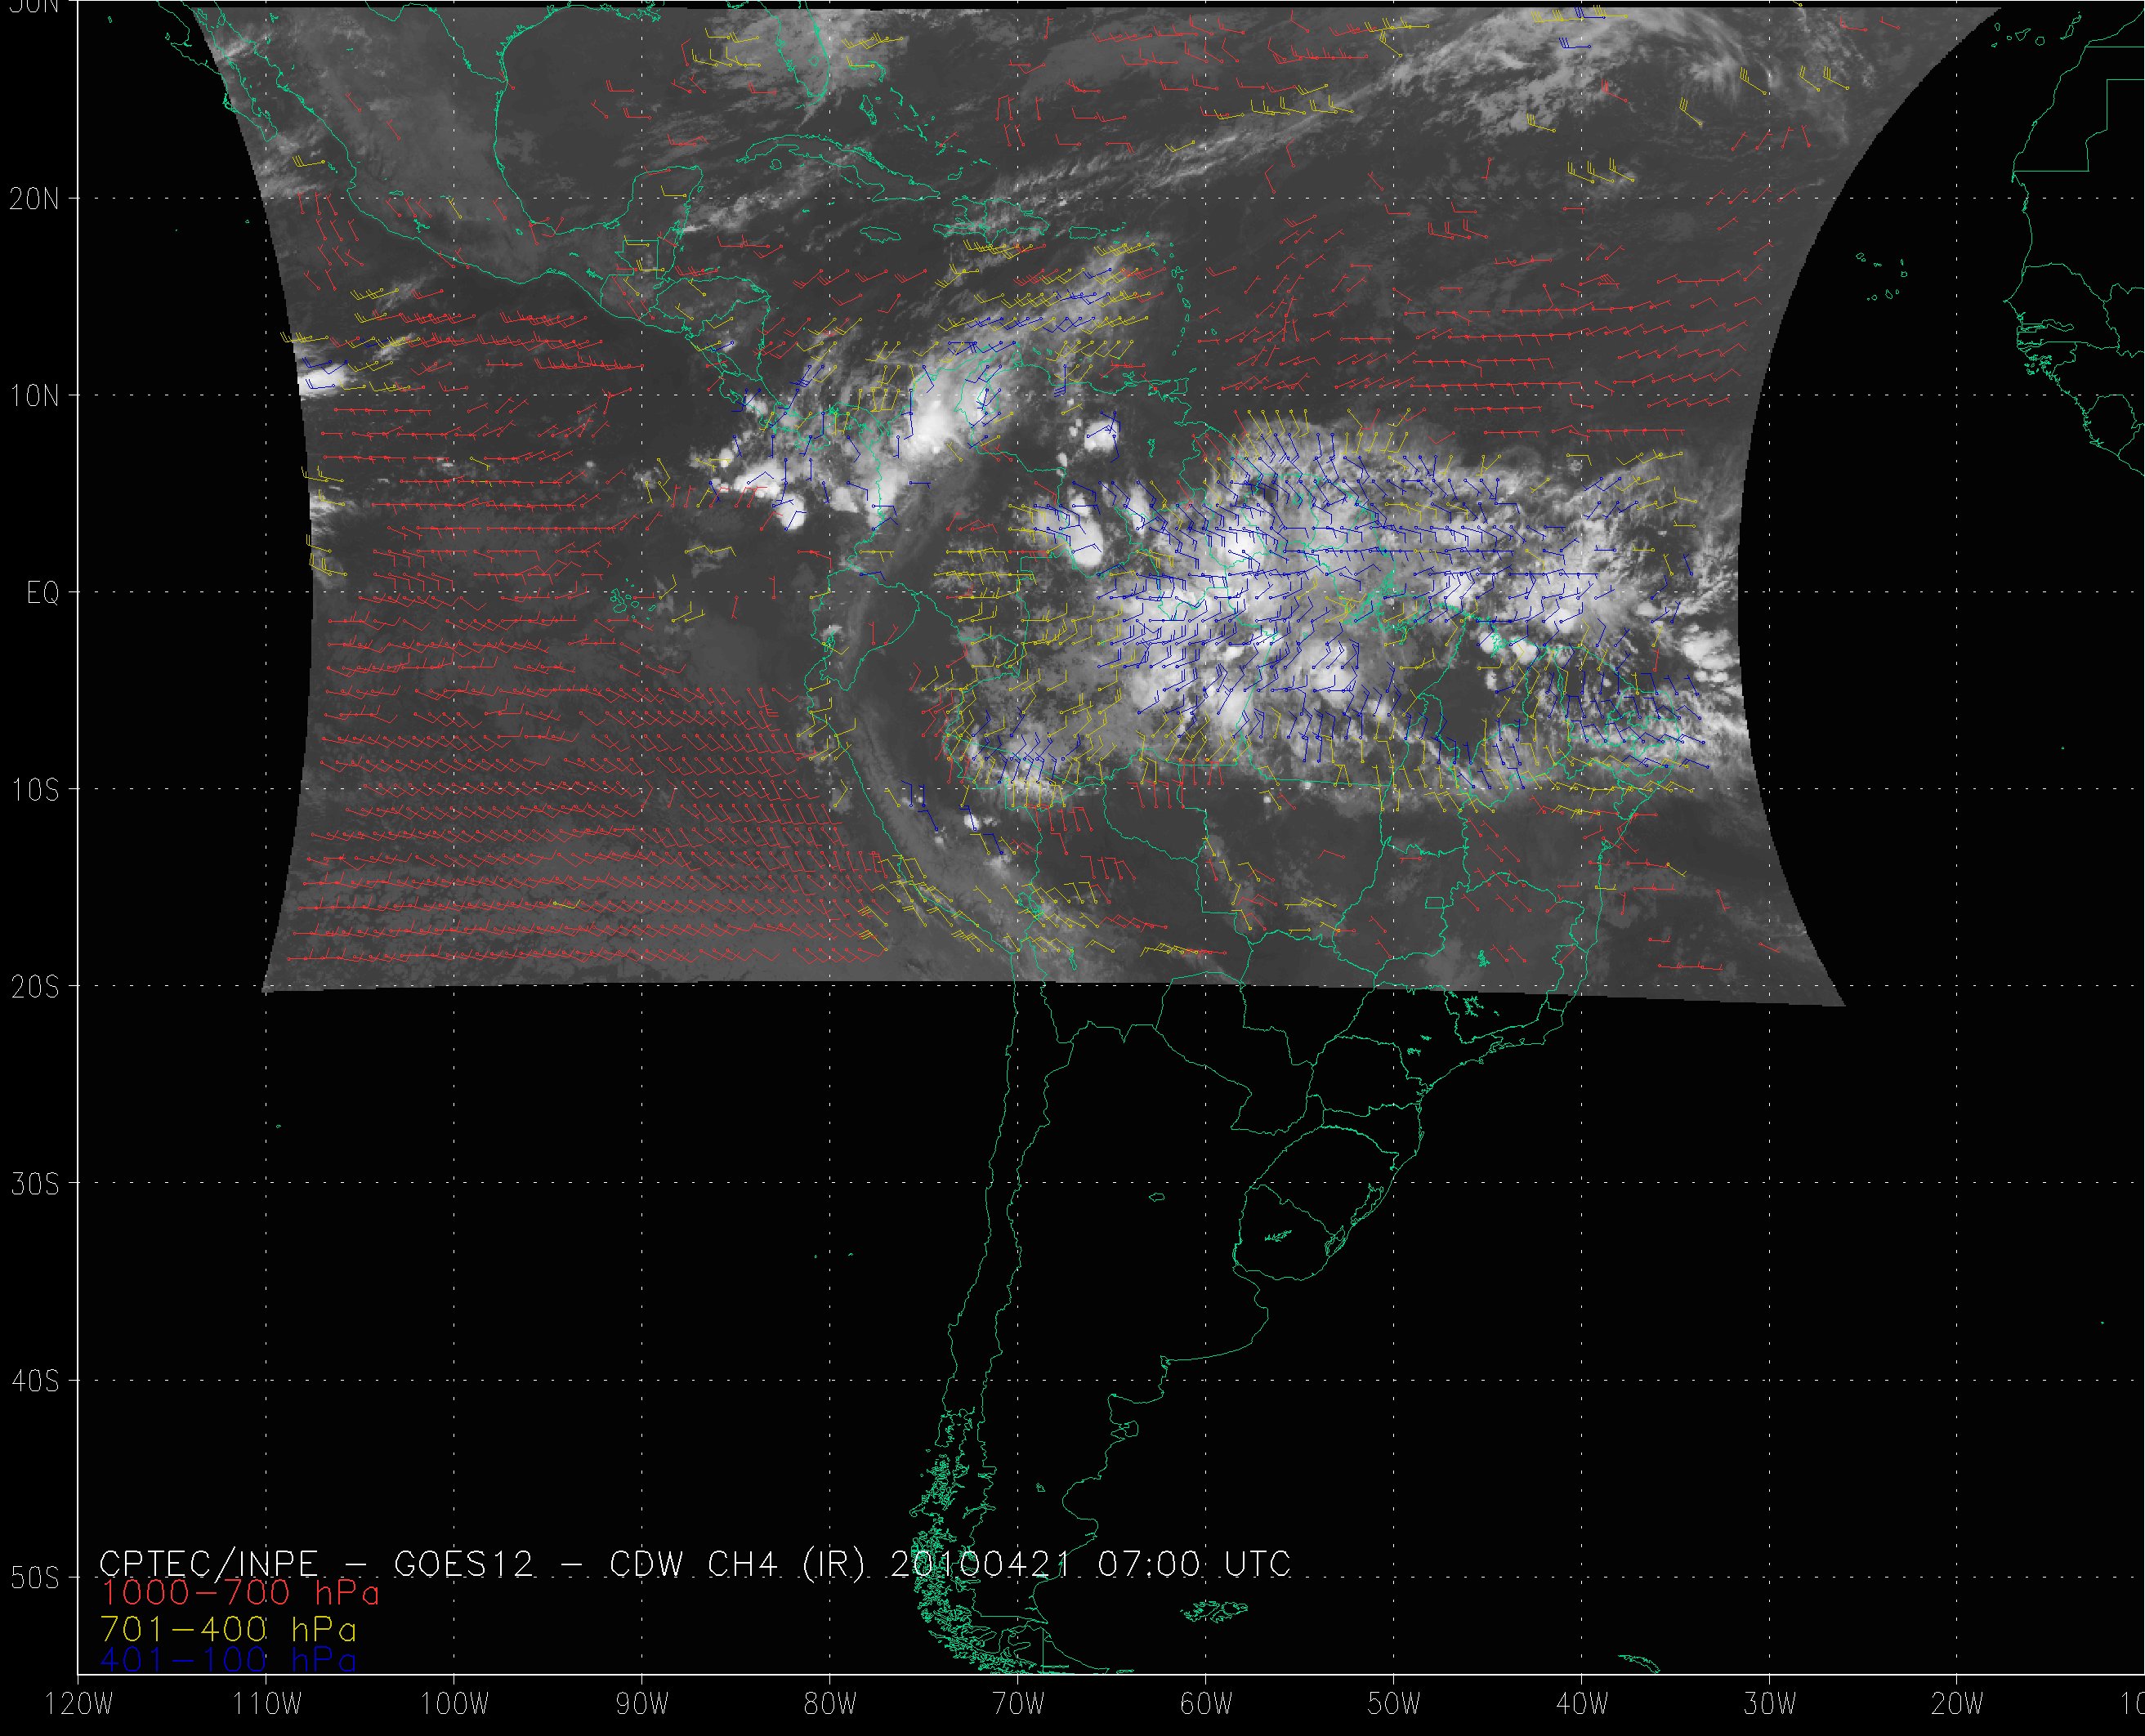Image resolution: width=2145 pixels, height=1736 pixels.
Task: Click the Falkland Islands outline
Action: (1212, 1610)
